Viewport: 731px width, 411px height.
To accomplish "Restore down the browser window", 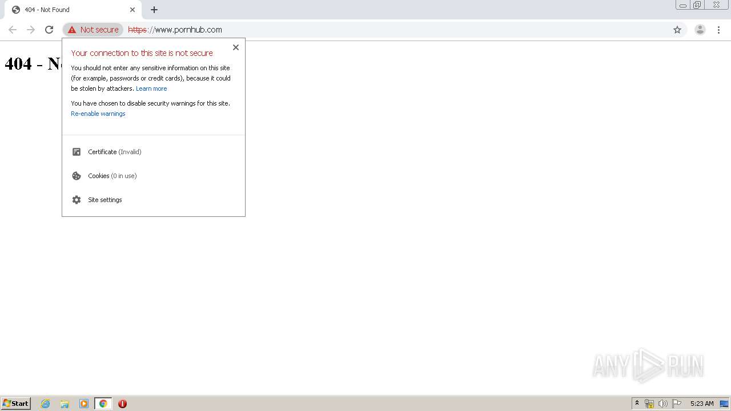I will tap(697, 5).
